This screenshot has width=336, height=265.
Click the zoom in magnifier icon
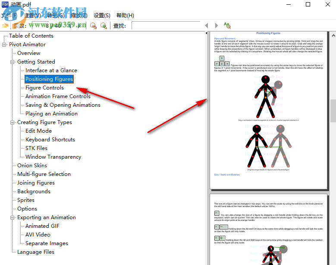(104, 26)
